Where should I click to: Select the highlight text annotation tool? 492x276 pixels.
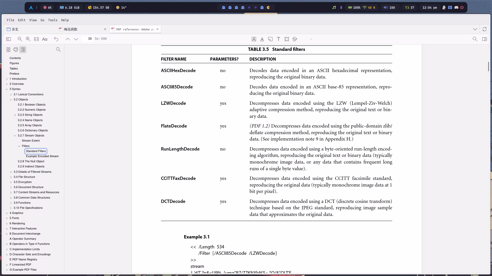point(254,39)
